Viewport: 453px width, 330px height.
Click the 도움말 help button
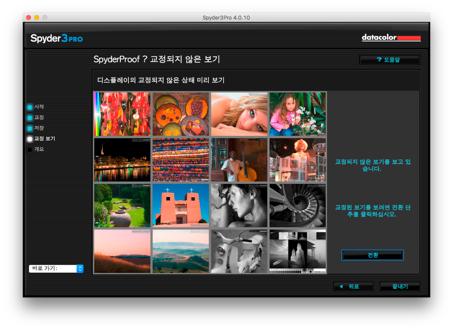coord(390,60)
